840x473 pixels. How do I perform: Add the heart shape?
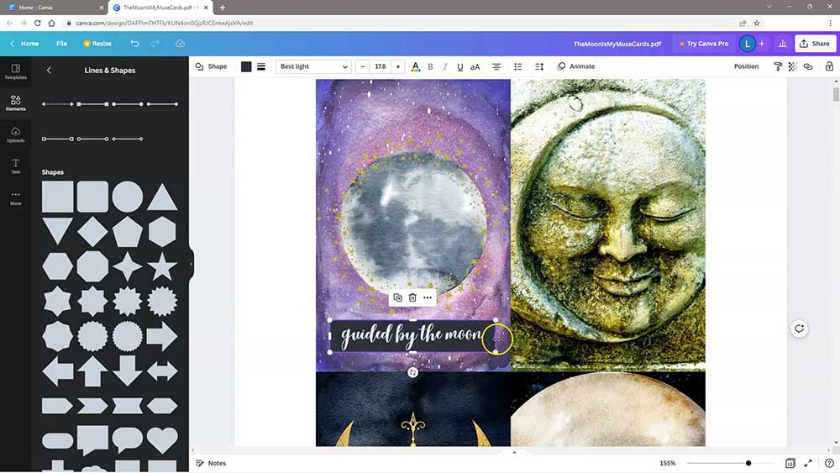tap(162, 439)
